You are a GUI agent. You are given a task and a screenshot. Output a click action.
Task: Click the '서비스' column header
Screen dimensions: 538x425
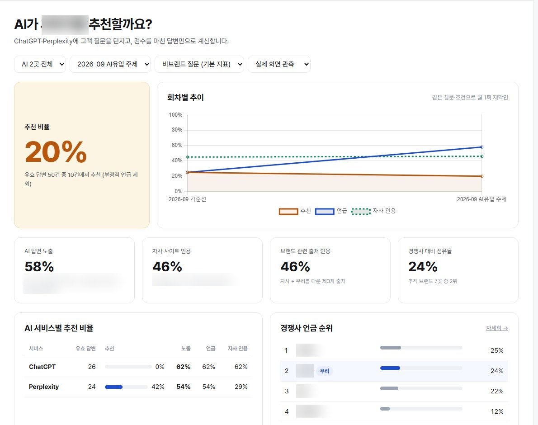point(36,349)
